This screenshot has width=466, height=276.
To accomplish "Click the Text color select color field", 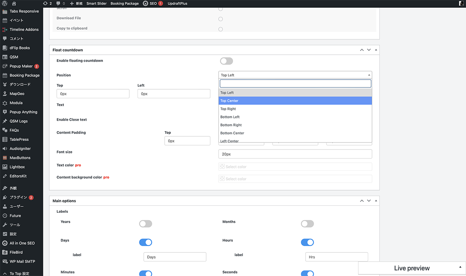I will pyautogui.click(x=295, y=167).
